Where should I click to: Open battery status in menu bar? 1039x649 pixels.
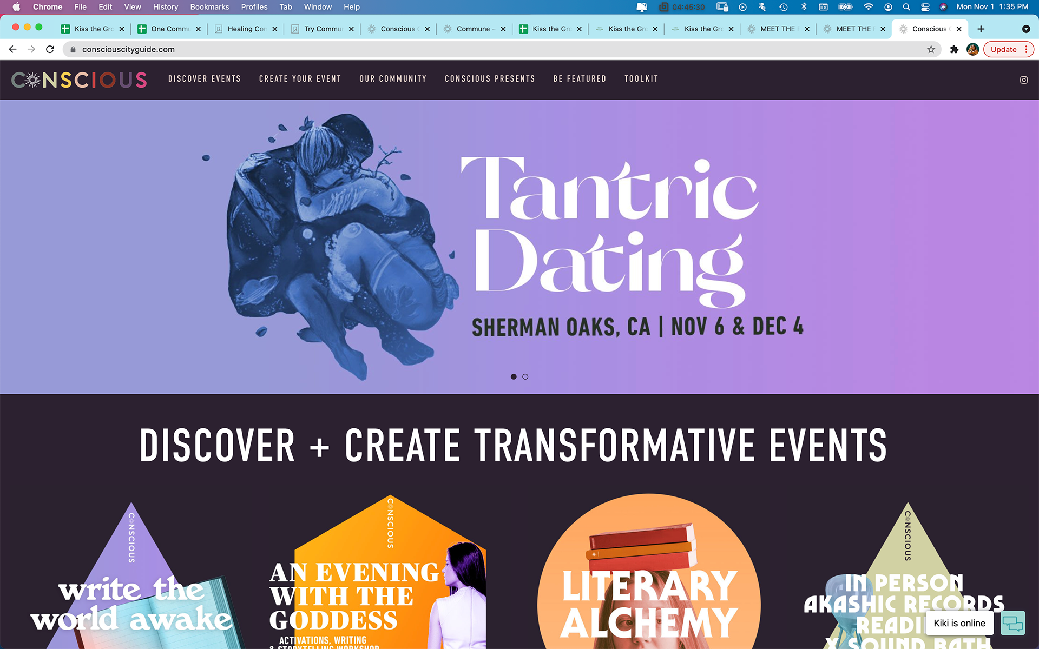845,7
